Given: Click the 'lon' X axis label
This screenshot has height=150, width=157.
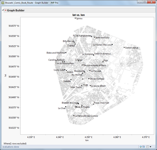Looking at the screenshot, I should (x=87, y=140).
